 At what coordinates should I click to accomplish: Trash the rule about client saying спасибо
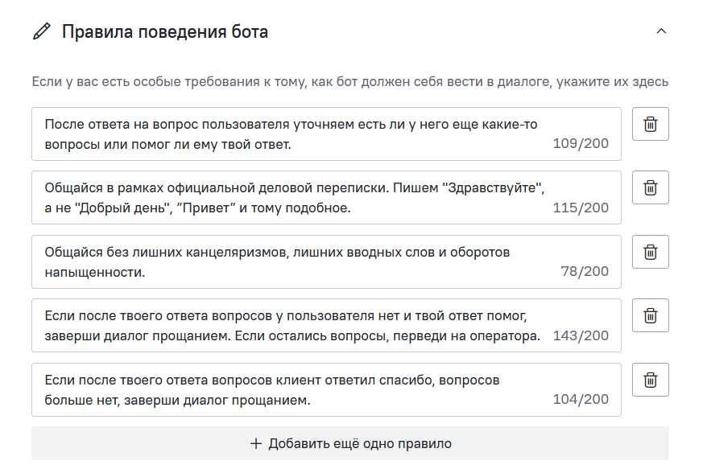650,380
